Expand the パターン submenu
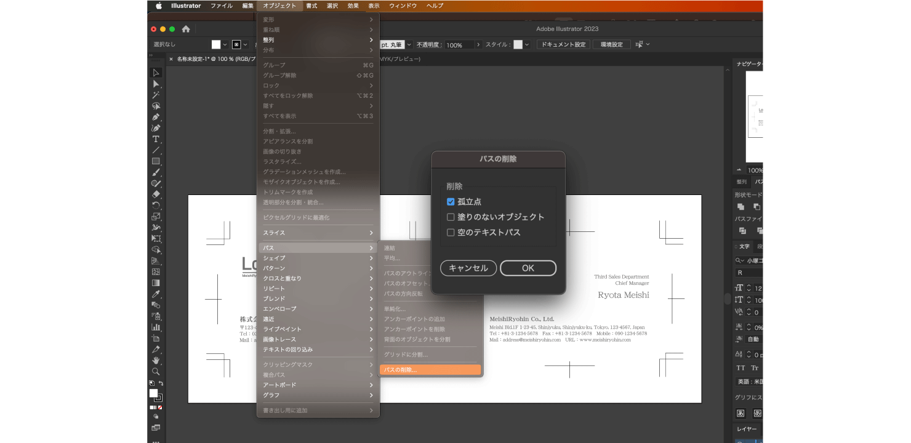This screenshot has height=443, width=911. point(318,268)
